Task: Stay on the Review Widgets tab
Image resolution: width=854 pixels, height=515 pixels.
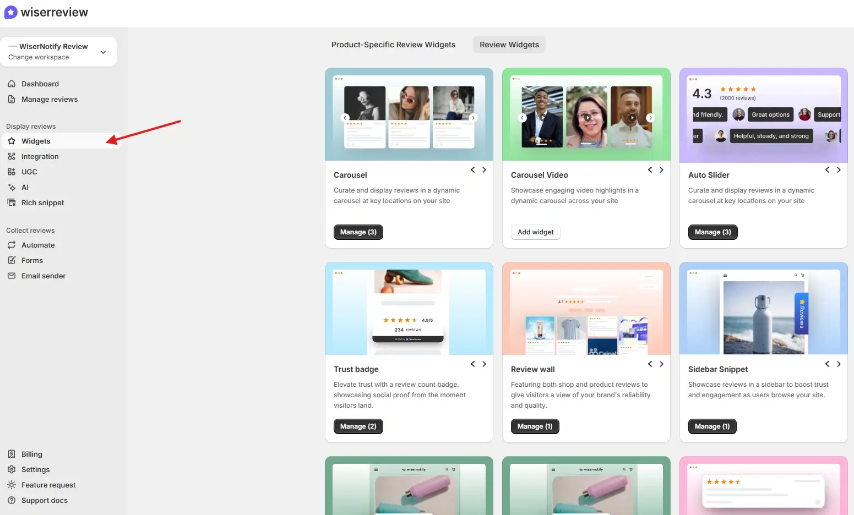Action: coord(508,45)
